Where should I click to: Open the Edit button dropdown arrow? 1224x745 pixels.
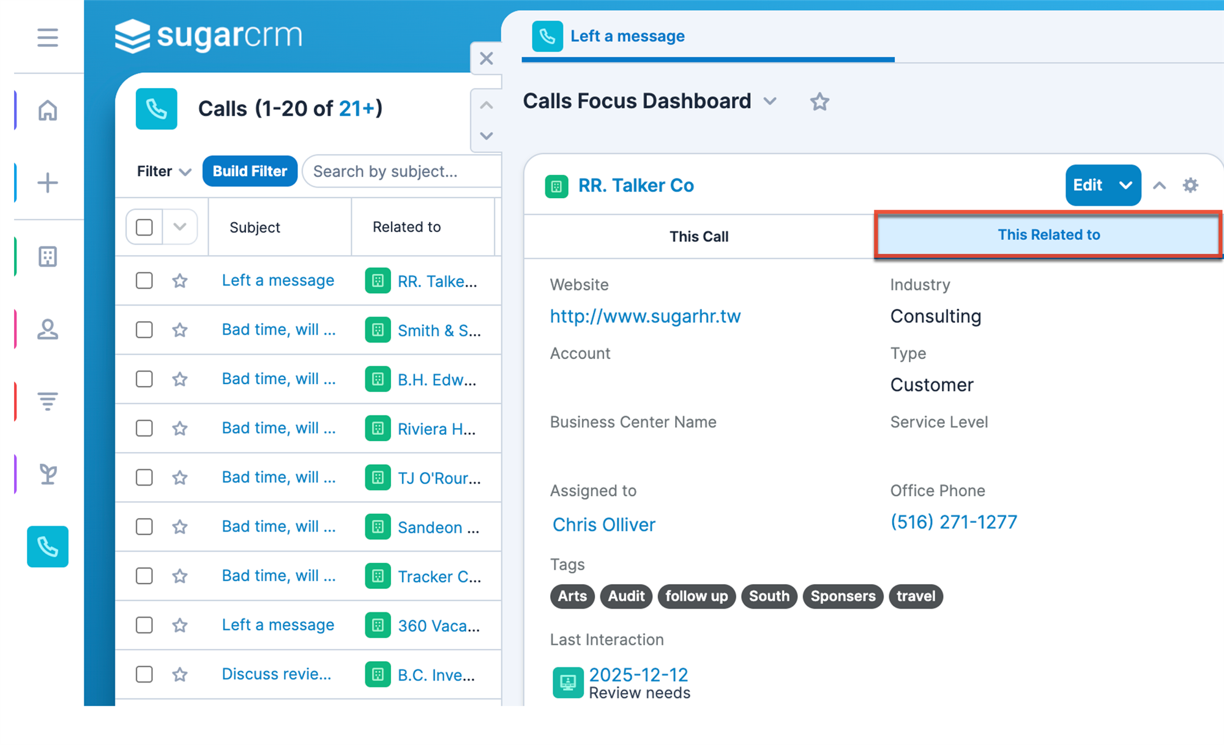point(1126,185)
